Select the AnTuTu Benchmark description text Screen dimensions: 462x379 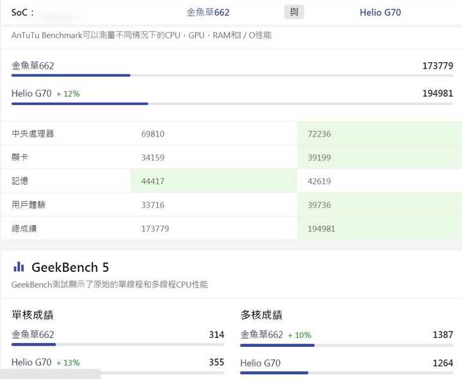point(141,35)
